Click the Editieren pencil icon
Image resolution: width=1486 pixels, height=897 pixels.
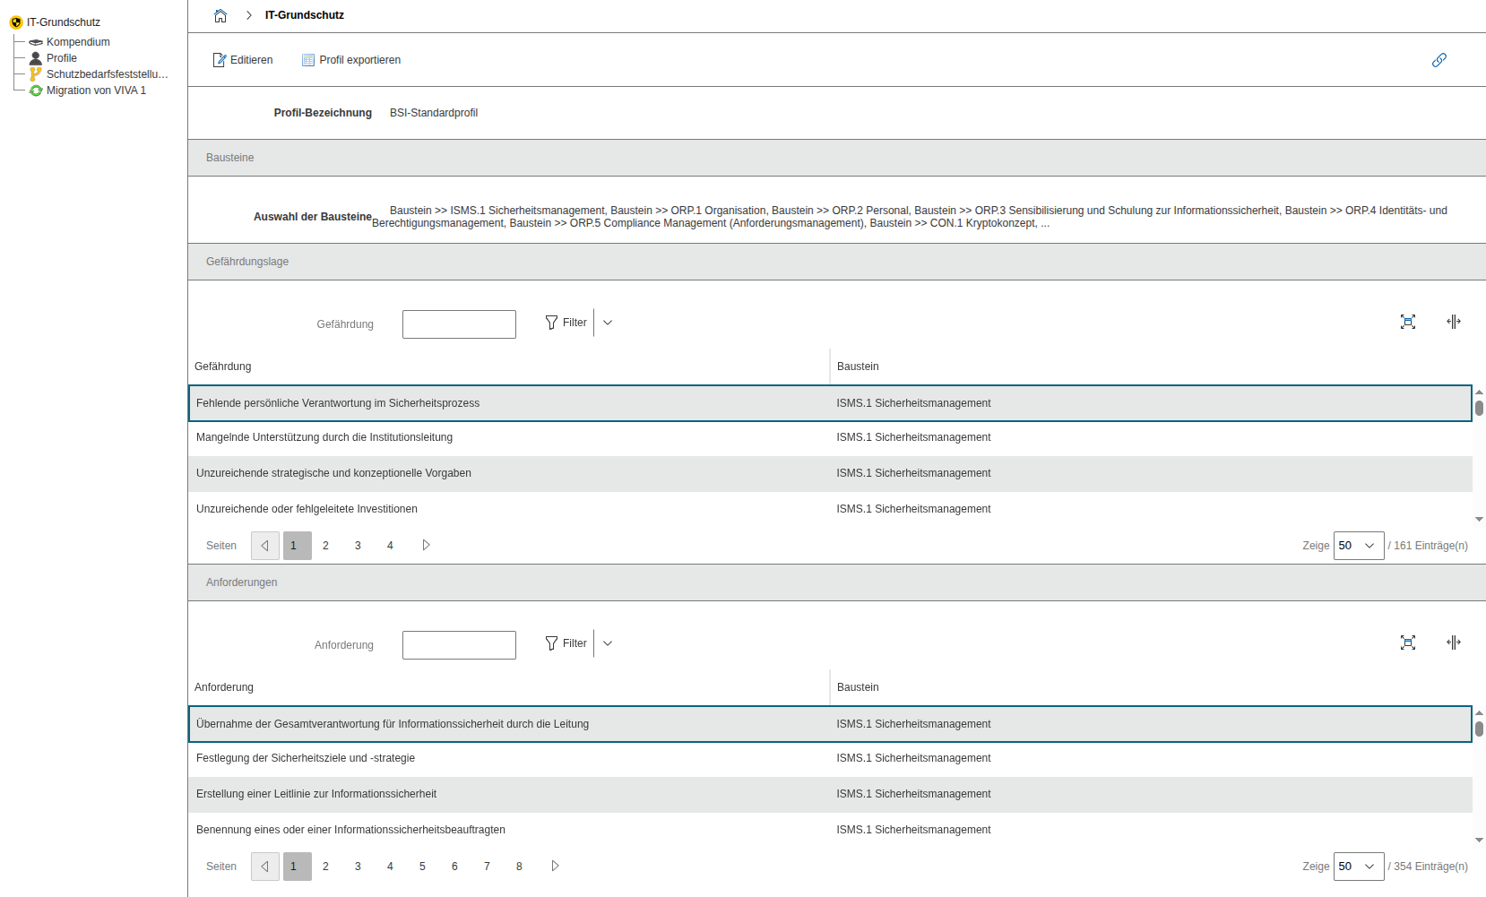[220, 60]
